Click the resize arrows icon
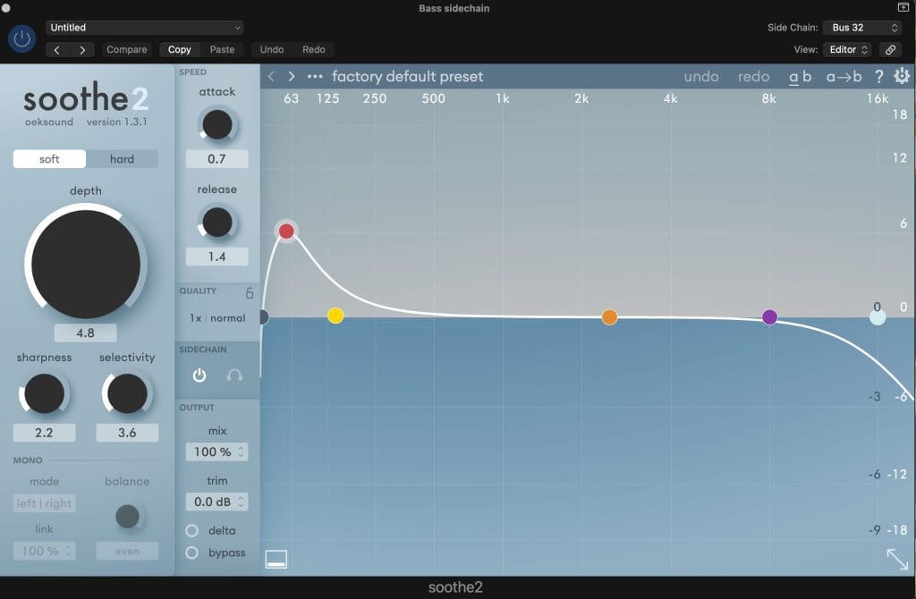The image size is (916, 599). tap(897, 559)
